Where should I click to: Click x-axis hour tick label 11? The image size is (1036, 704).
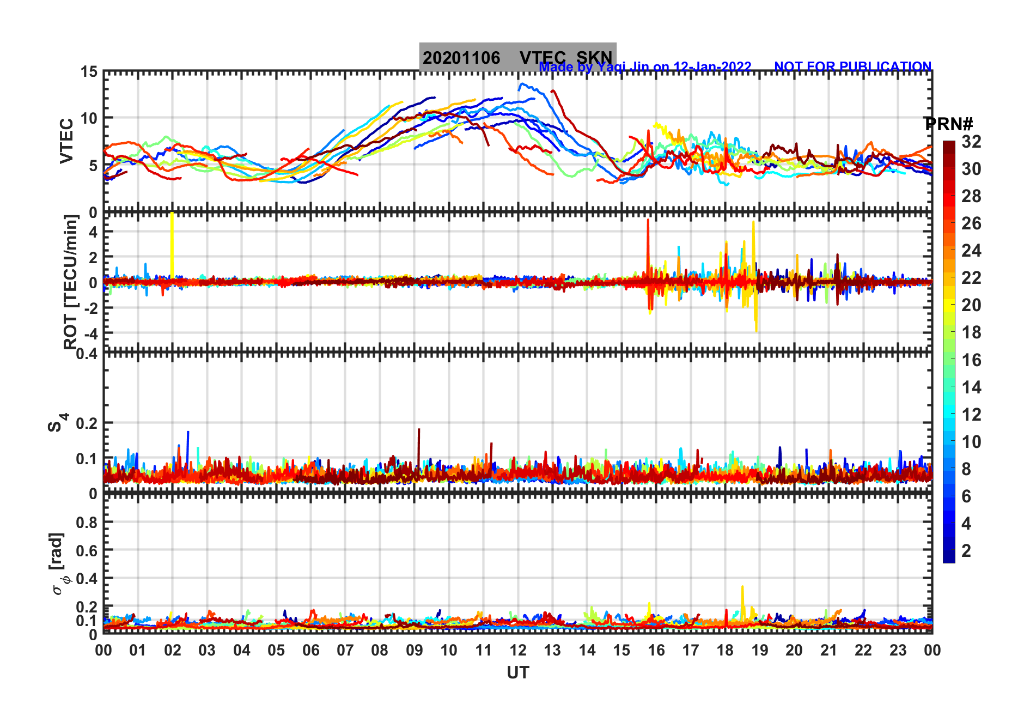pyautogui.click(x=484, y=650)
